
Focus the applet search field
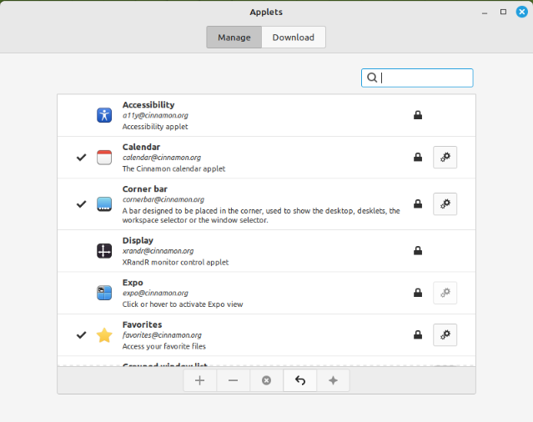point(417,78)
